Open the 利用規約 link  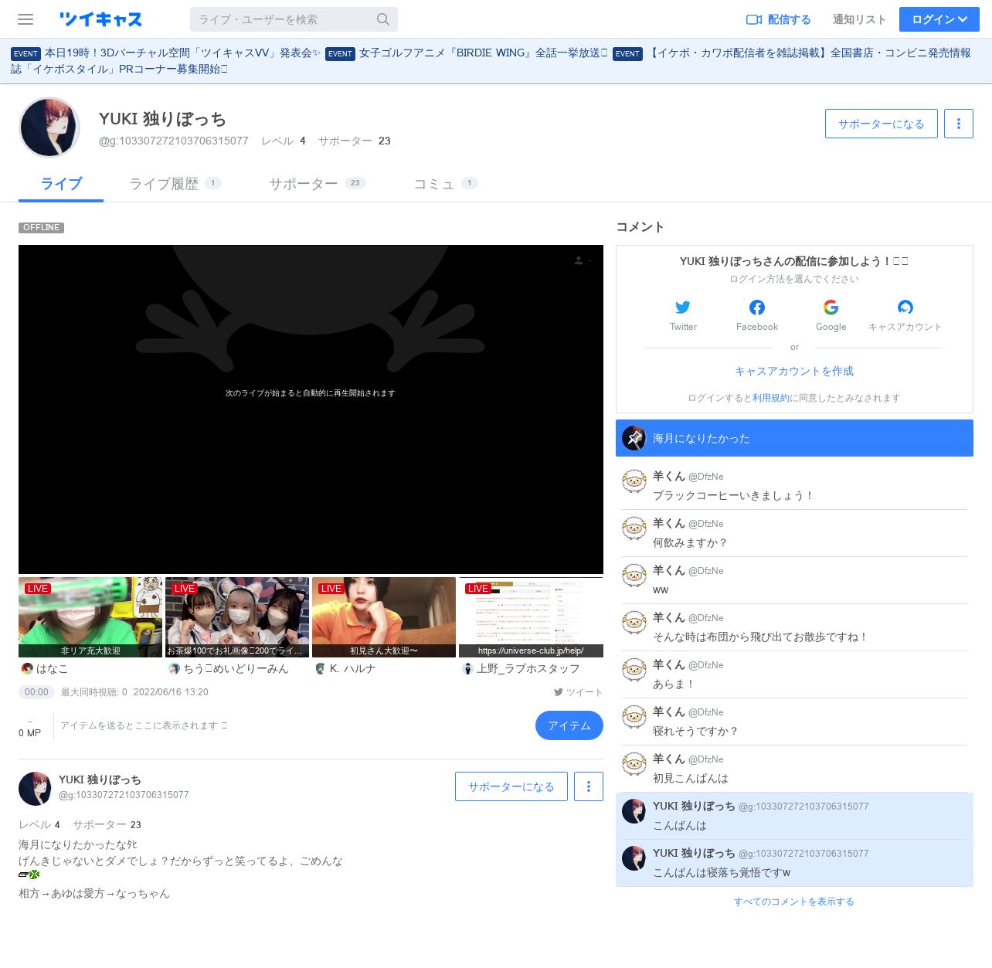[x=771, y=398]
